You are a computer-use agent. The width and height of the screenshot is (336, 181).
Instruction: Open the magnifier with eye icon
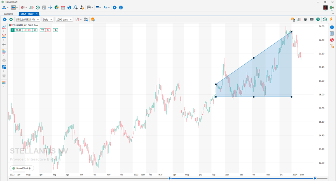click(76, 7)
